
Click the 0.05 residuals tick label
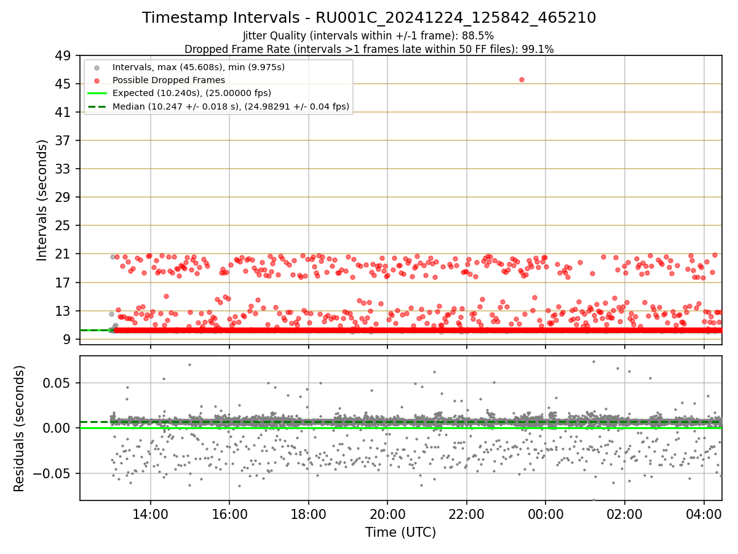point(57,383)
